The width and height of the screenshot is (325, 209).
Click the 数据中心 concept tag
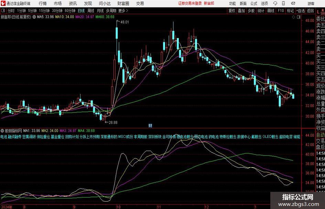tap(244, 137)
